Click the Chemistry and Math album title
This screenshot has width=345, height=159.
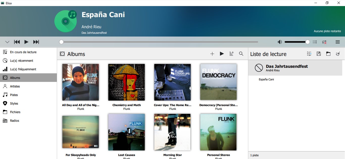tap(127, 105)
